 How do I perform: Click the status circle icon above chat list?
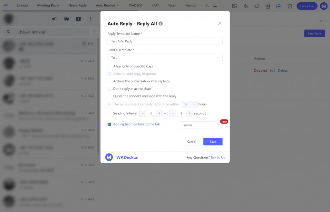[x=66, y=19]
